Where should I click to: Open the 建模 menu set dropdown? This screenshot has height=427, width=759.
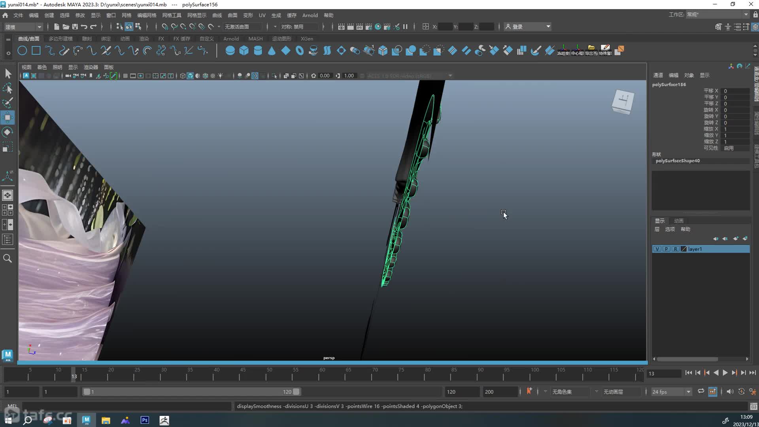tap(23, 27)
